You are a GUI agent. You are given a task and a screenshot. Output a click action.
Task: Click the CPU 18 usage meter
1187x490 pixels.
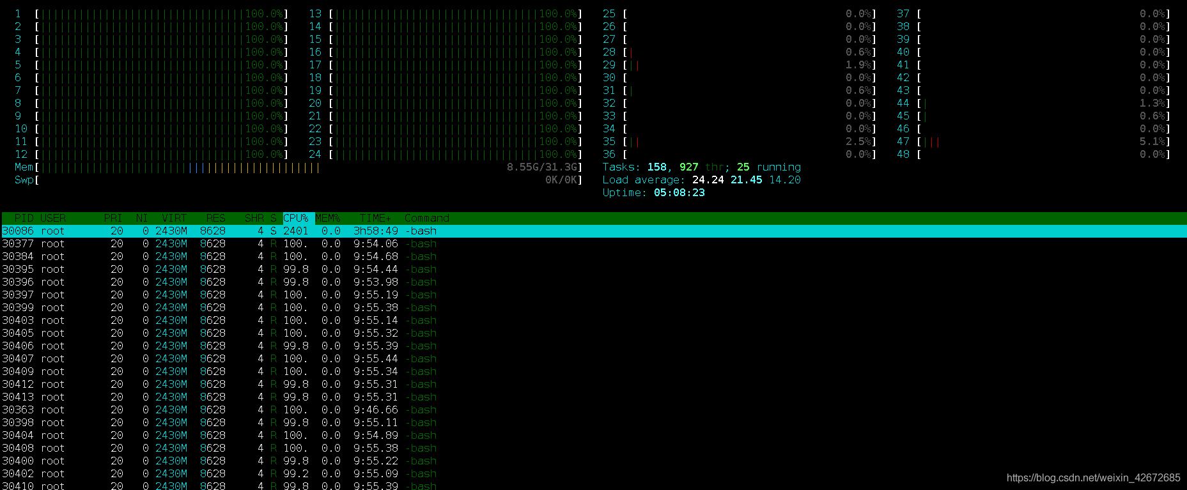coord(446,78)
